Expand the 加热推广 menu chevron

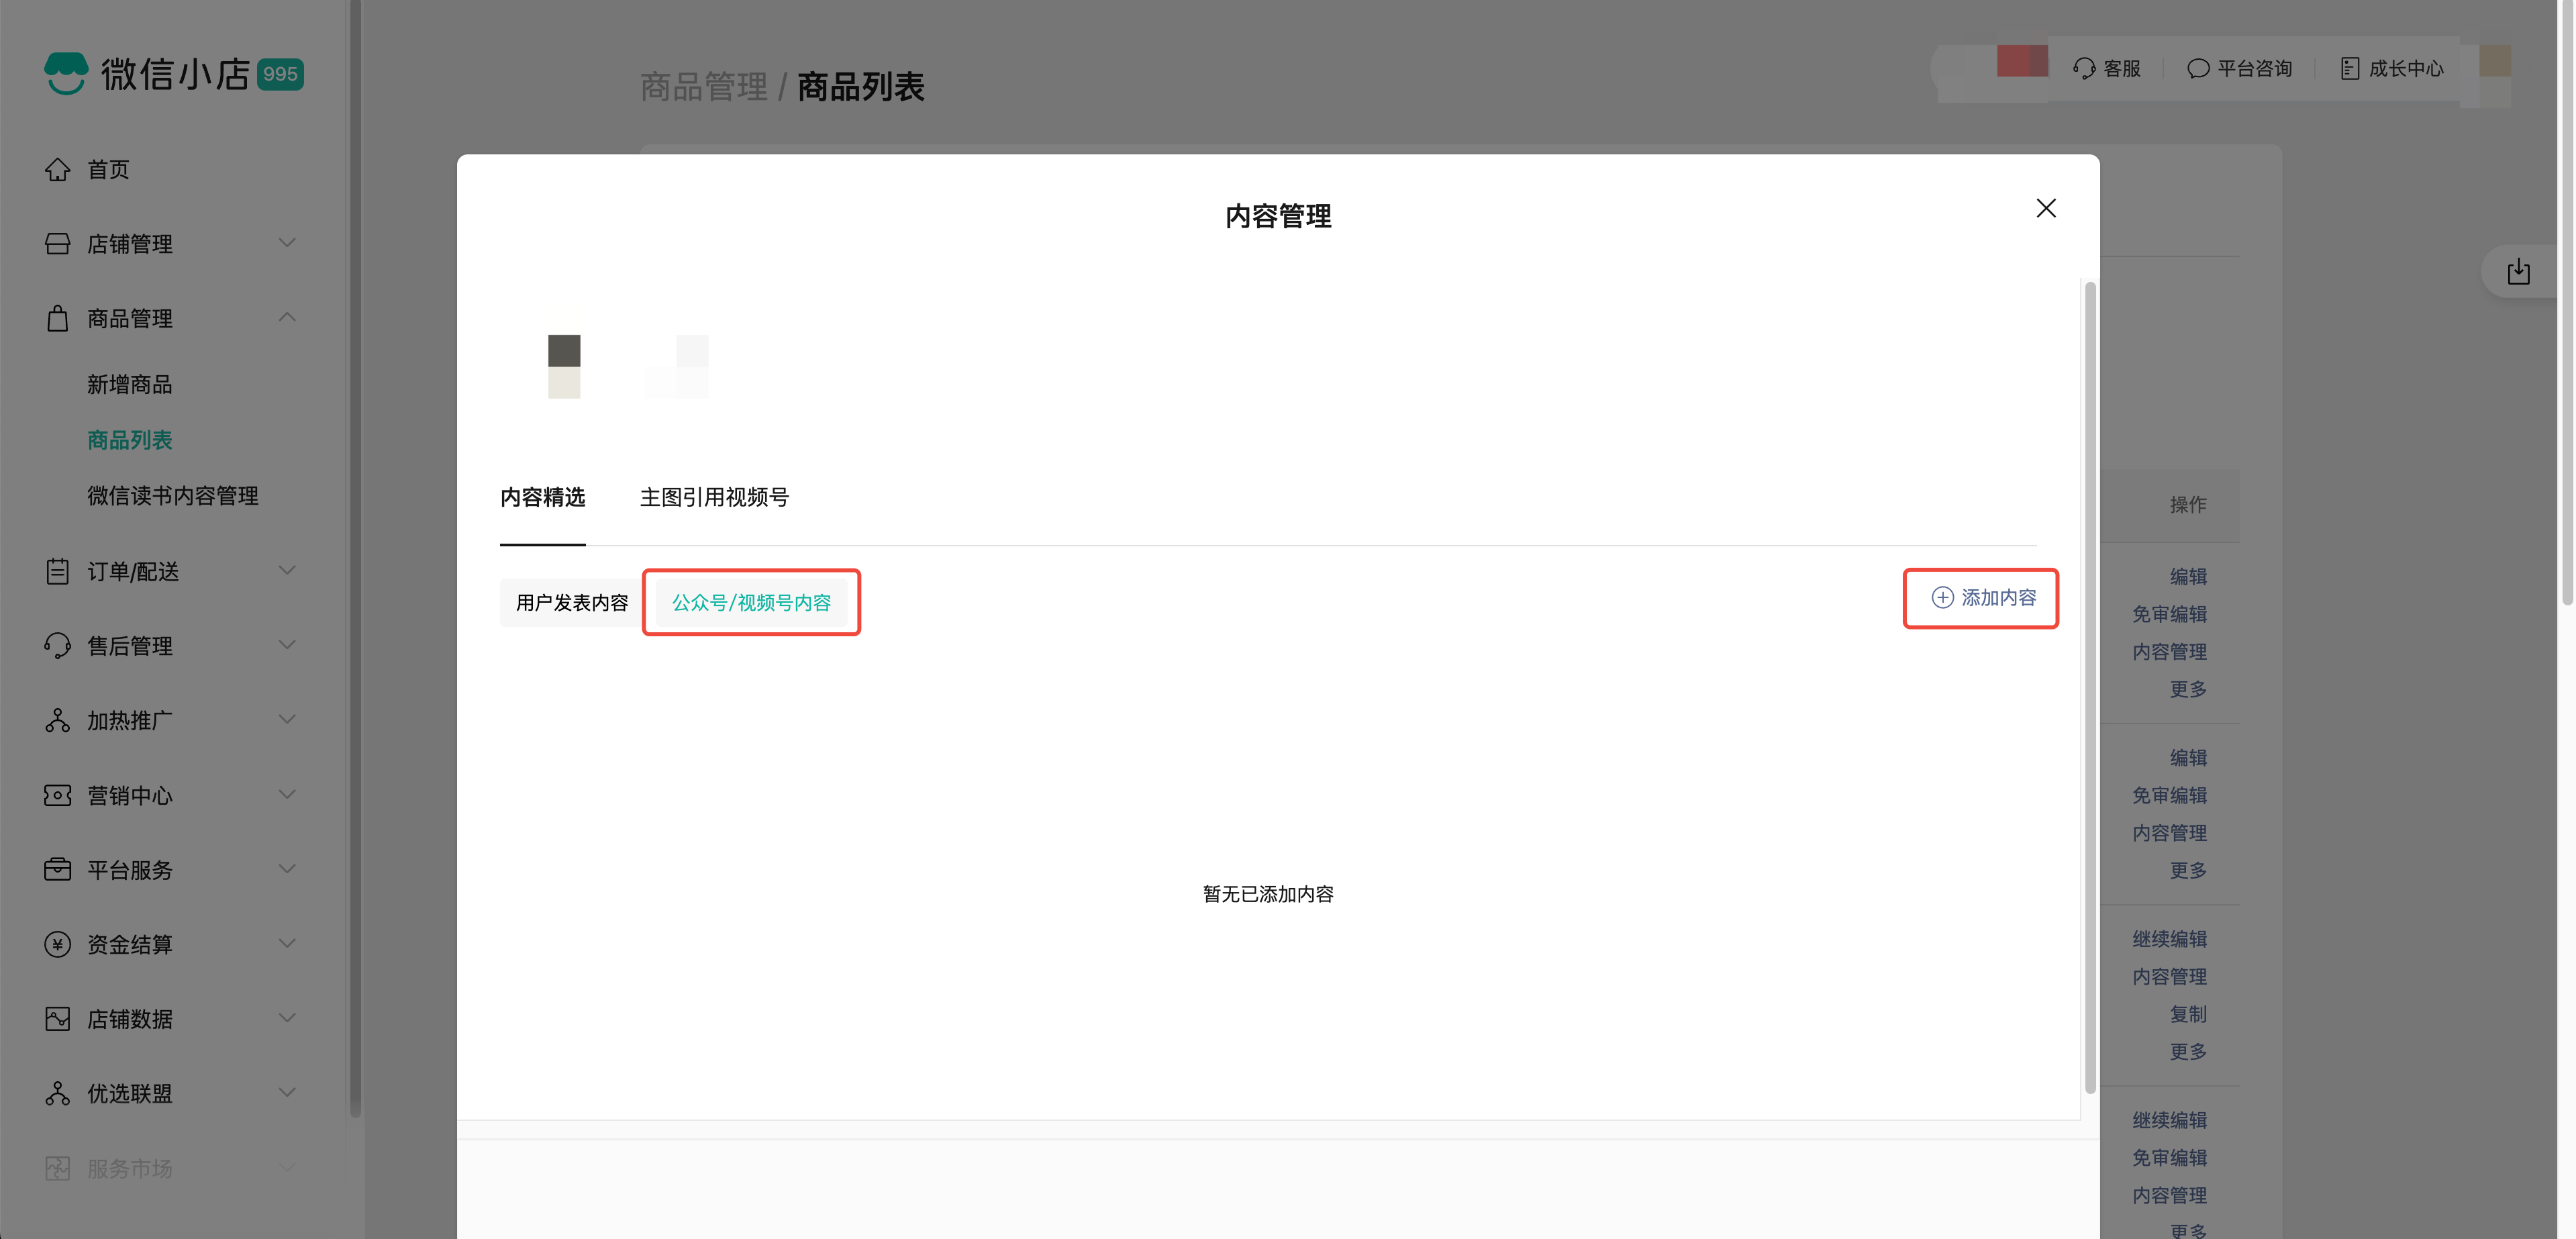pos(287,720)
